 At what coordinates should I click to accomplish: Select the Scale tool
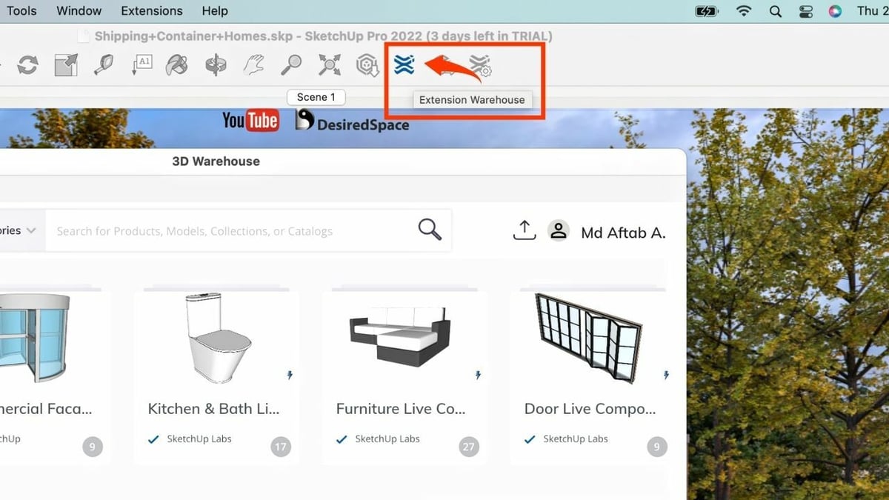click(66, 65)
